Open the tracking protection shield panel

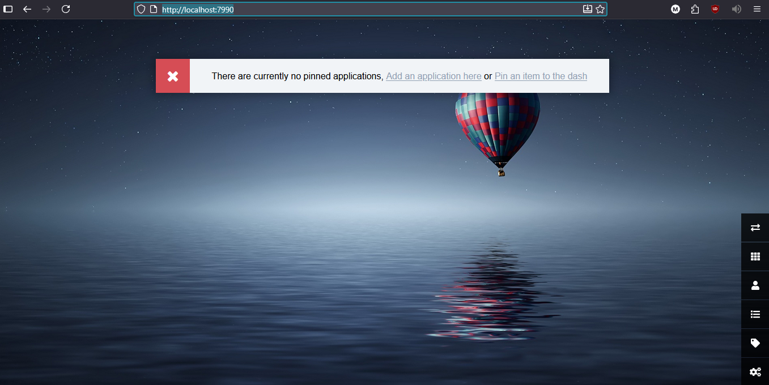tap(141, 9)
